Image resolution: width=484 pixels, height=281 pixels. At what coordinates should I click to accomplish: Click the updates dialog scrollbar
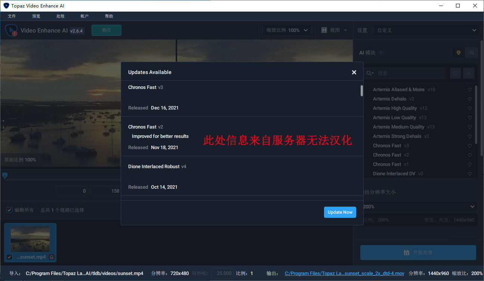point(362,91)
